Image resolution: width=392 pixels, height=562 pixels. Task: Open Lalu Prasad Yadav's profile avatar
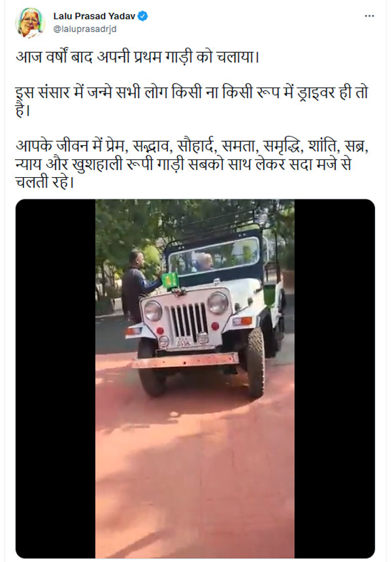coord(30,22)
